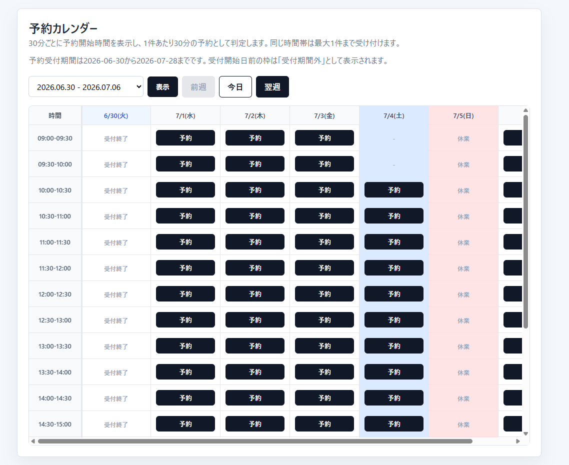Click the 7/2(木) column header

click(254, 115)
